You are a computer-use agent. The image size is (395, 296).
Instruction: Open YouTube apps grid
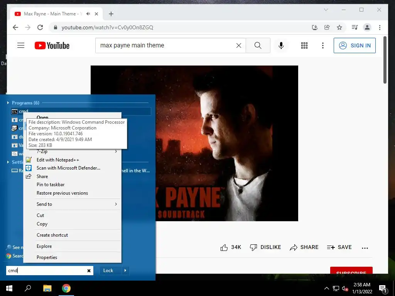pos(304,45)
